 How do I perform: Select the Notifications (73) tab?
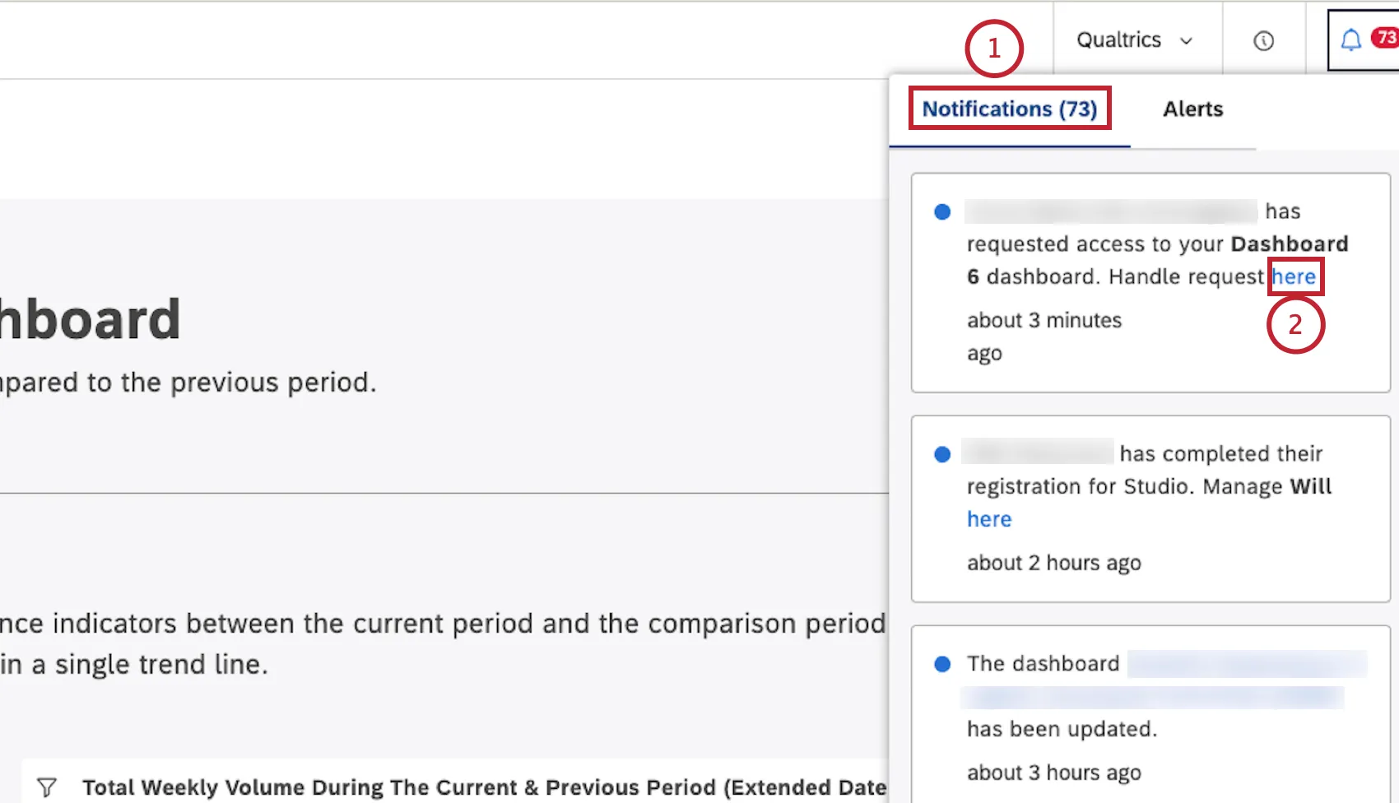click(1011, 108)
